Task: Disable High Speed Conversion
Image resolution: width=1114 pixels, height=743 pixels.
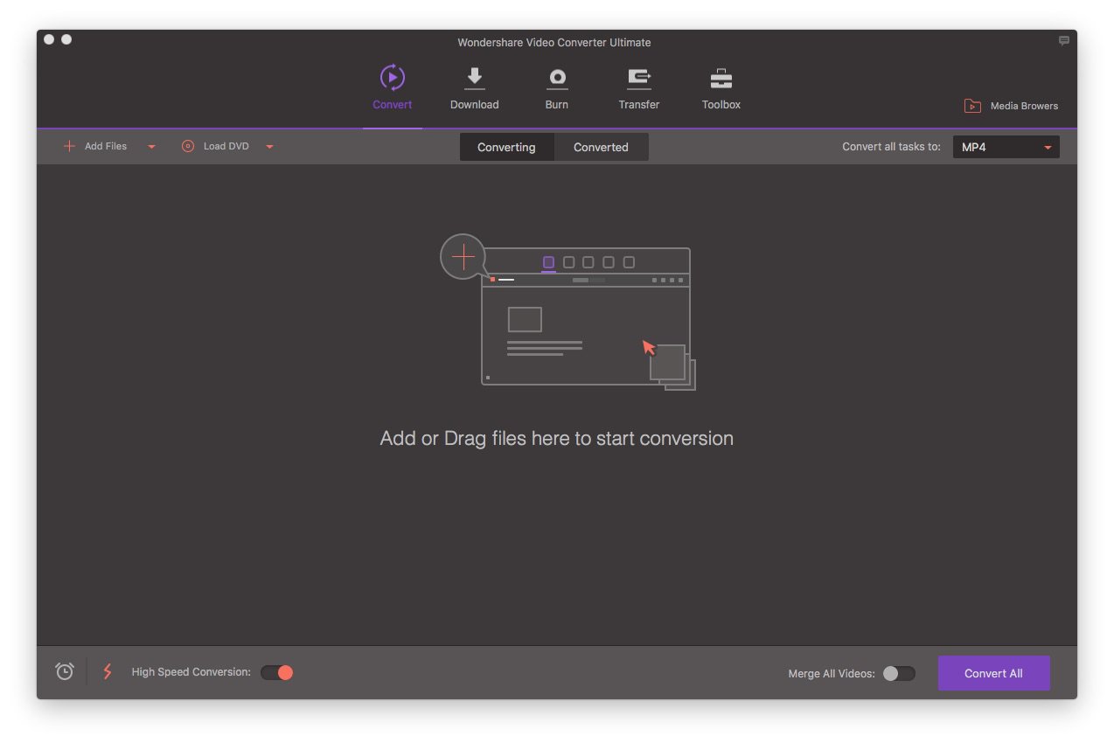Action: 276,671
